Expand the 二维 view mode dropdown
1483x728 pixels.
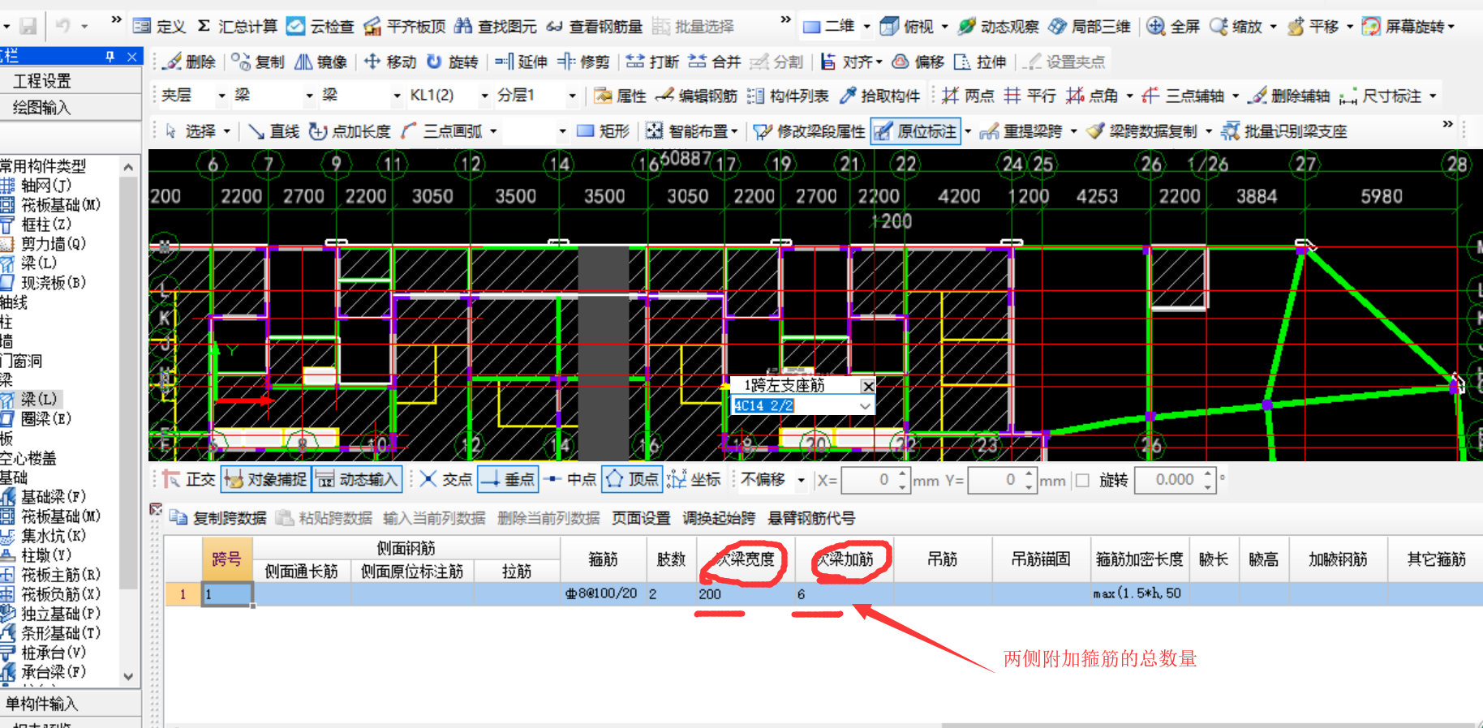click(866, 27)
